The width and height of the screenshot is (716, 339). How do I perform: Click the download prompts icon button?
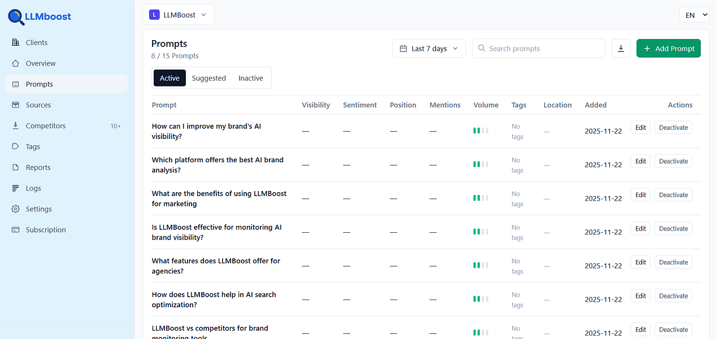click(620, 49)
